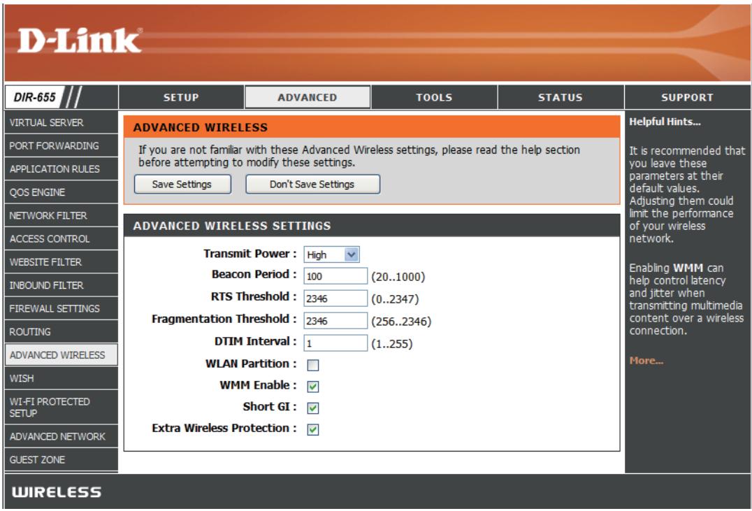The height and width of the screenshot is (511, 752).
Task: Click the WMM Enable label
Action: pos(258,384)
